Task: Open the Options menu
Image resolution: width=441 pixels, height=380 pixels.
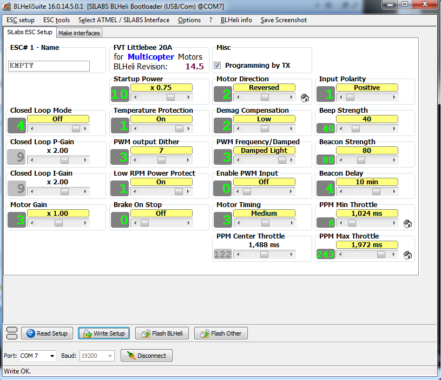Action: tap(189, 20)
